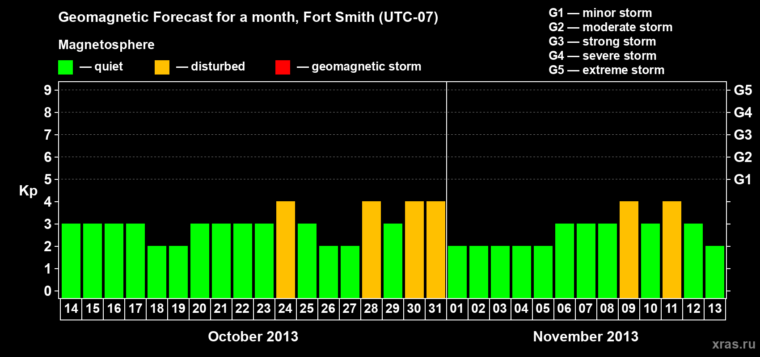Image resolution: width=760 pixels, height=357 pixels.
Task: Select the orange bar for October 31
Action: tap(436, 249)
